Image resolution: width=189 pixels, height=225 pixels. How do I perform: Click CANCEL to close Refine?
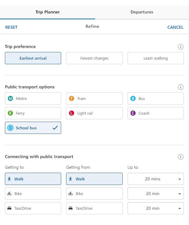[175, 27]
